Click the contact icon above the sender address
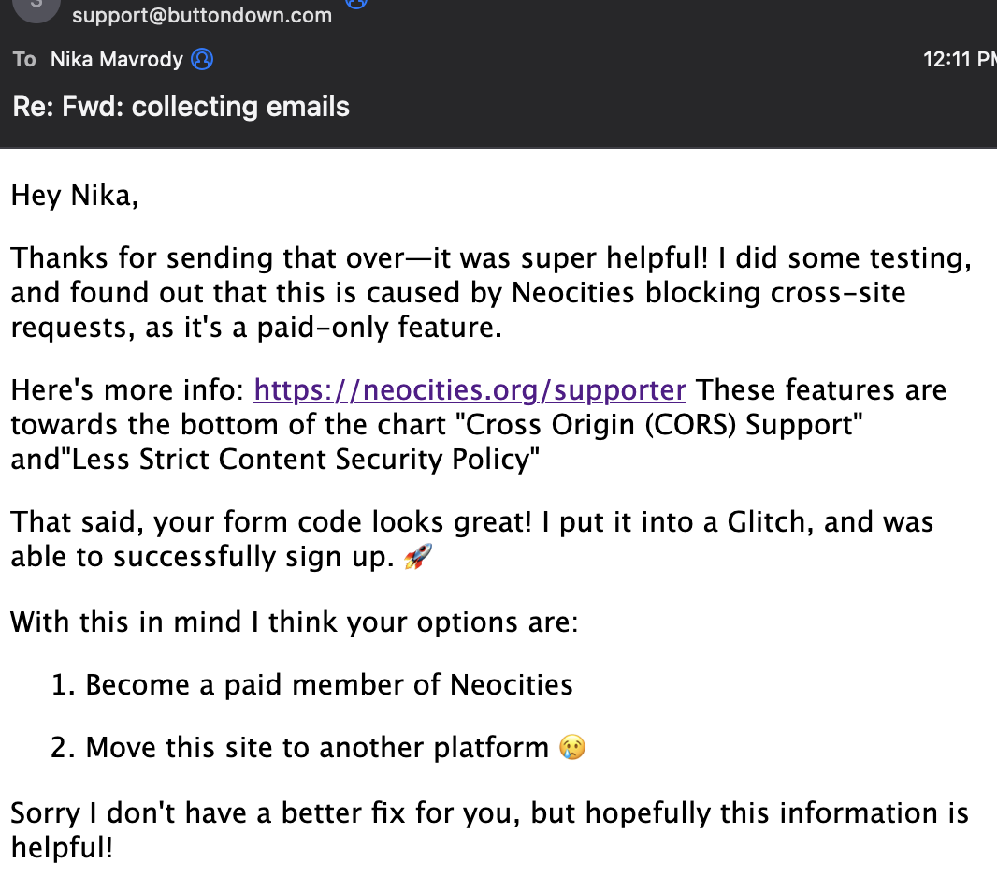997x878 pixels. click(355, 3)
